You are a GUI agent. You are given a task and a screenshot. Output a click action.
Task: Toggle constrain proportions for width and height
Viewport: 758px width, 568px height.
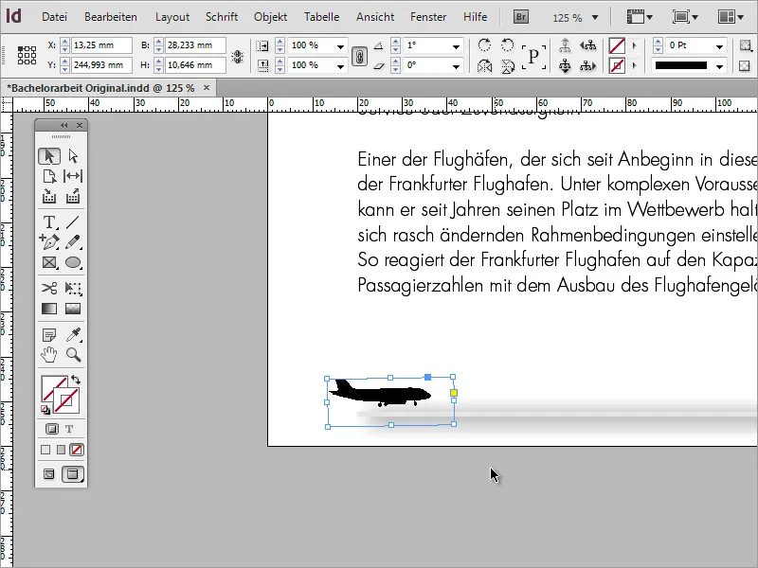(x=237, y=57)
